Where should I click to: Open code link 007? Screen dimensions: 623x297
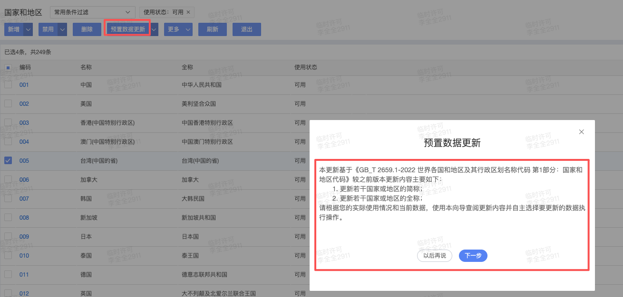[x=24, y=199]
